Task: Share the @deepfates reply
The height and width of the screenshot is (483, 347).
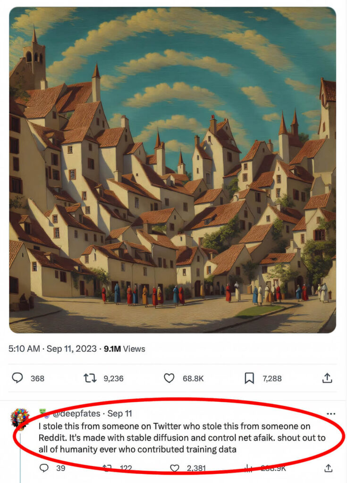Action: point(328,468)
